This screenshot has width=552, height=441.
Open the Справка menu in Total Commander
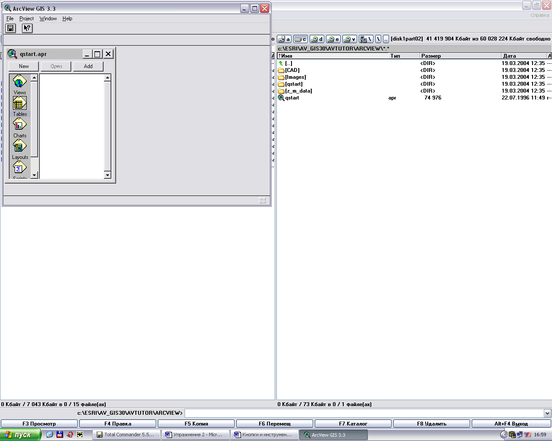(540, 15)
